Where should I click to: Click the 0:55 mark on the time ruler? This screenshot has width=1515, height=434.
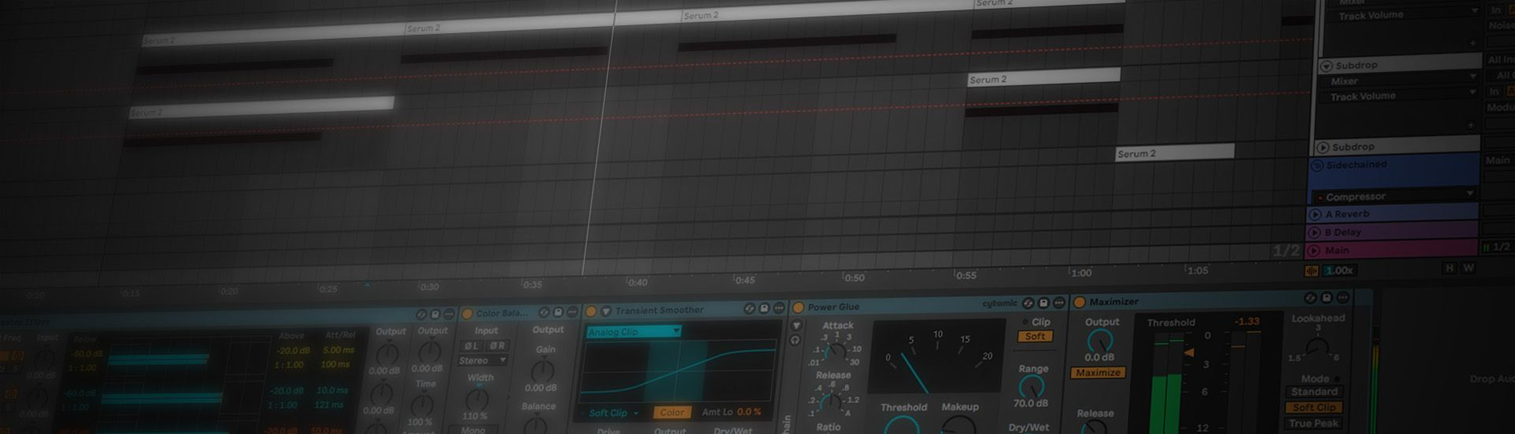(x=966, y=275)
